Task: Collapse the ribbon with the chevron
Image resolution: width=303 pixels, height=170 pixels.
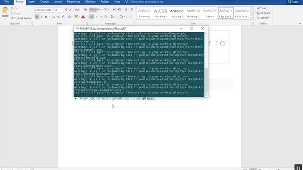Action: click(x=300, y=23)
